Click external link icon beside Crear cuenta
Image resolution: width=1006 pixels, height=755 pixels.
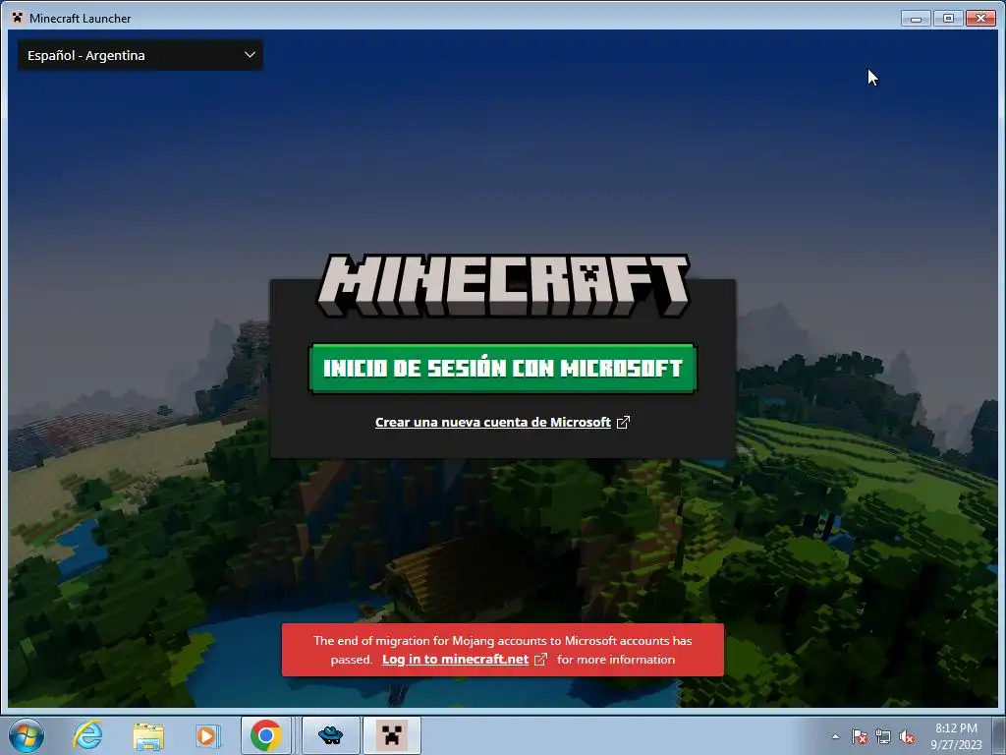click(x=623, y=422)
